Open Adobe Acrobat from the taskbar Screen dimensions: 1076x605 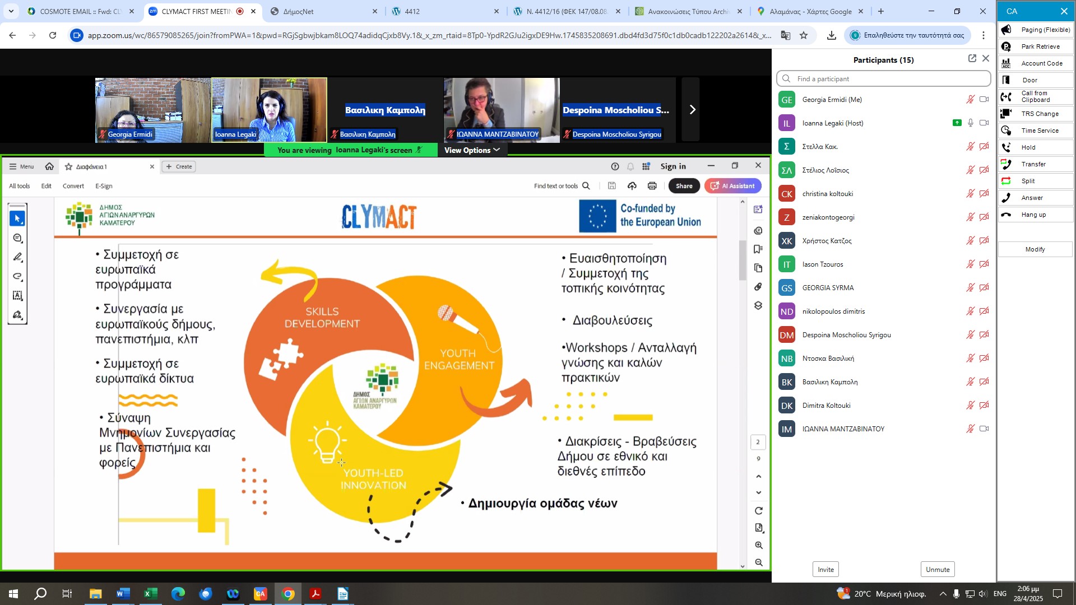pyautogui.click(x=316, y=594)
